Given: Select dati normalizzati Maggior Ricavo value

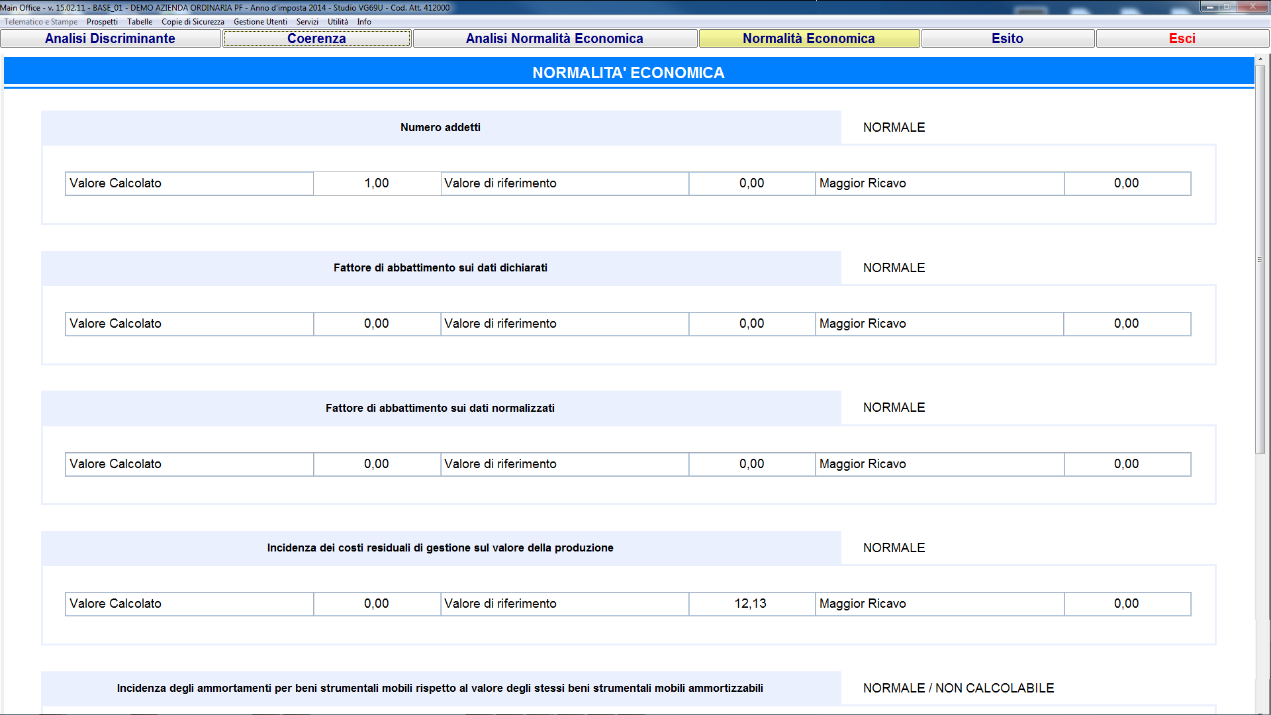Looking at the screenshot, I should click(x=1127, y=464).
